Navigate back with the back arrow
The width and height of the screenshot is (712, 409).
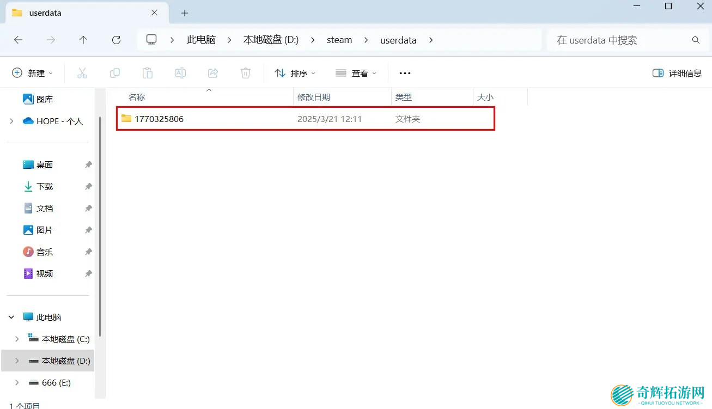click(18, 40)
